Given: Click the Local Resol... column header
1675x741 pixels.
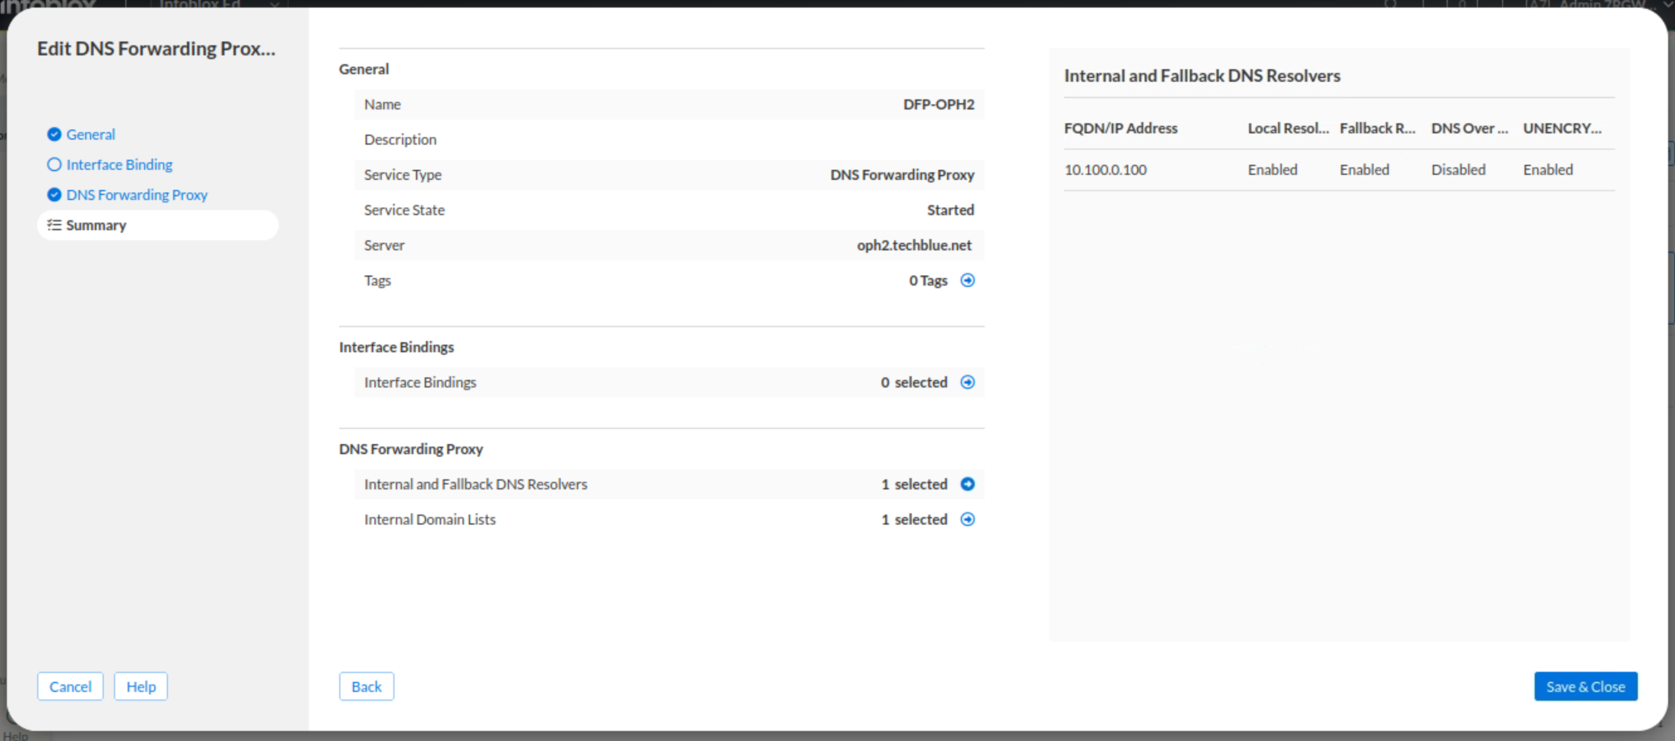Looking at the screenshot, I should click(1287, 128).
